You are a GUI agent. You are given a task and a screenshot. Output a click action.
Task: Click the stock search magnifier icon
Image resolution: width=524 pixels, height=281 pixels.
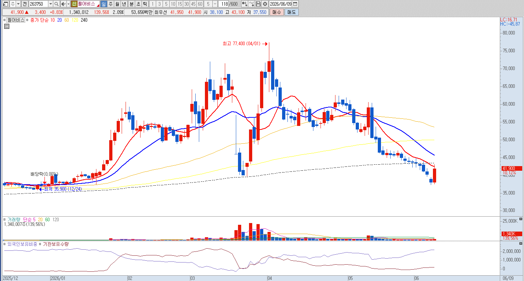click(56, 4)
